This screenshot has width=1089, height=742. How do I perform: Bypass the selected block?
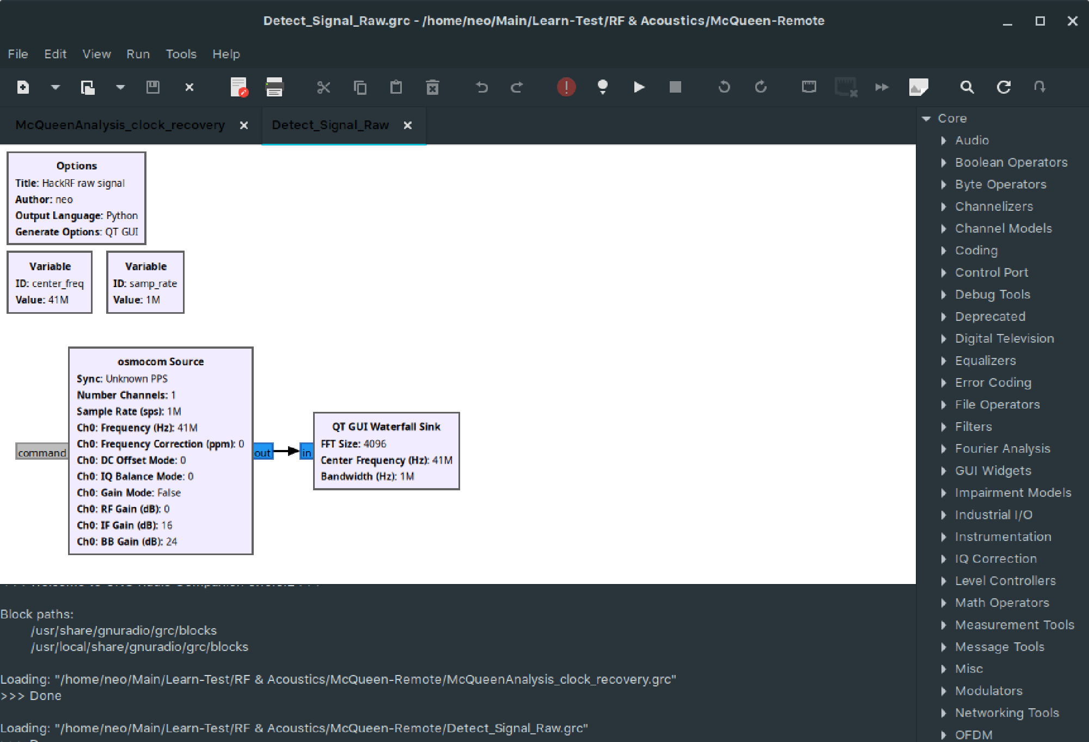[882, 87]
